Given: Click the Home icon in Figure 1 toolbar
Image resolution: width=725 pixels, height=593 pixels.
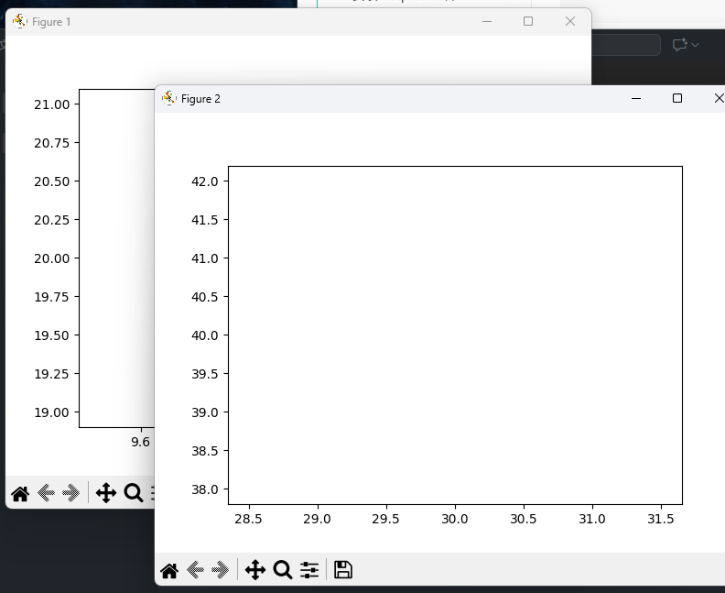Looking at the screenshot, I should [20, 494].
